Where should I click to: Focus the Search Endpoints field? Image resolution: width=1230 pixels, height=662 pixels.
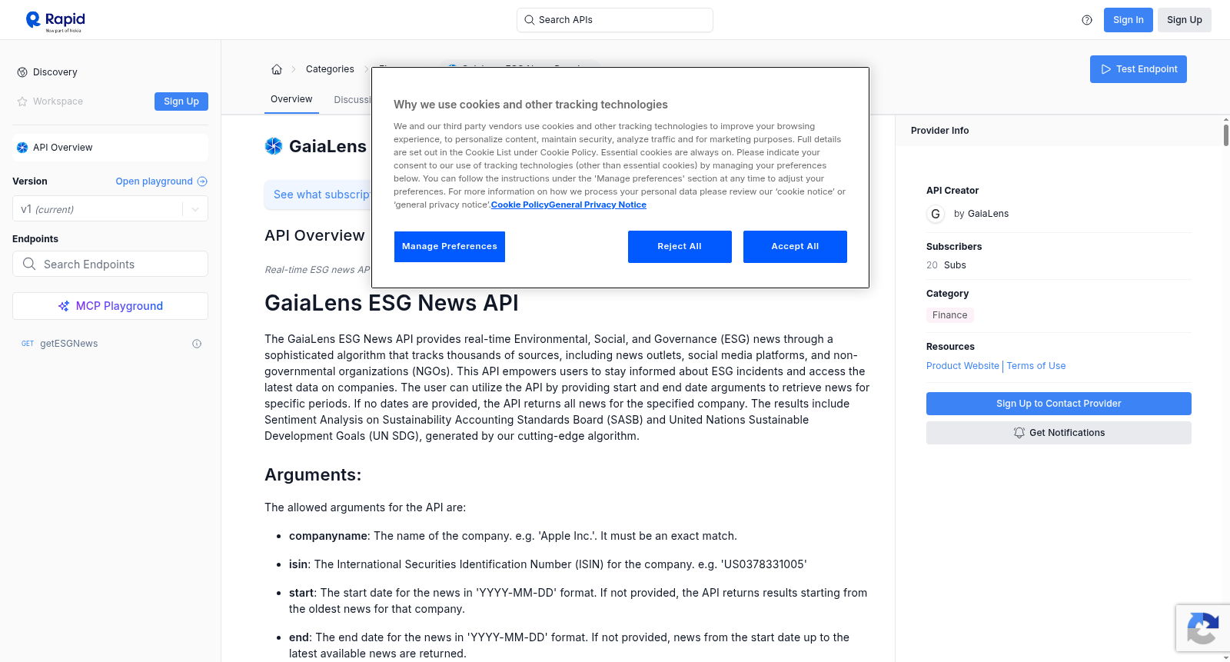click(110, 264)
